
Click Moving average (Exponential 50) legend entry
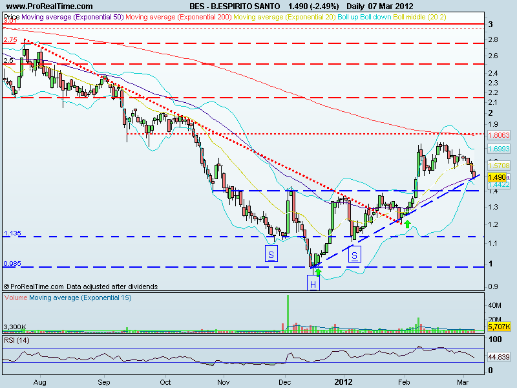coord(72,17)
